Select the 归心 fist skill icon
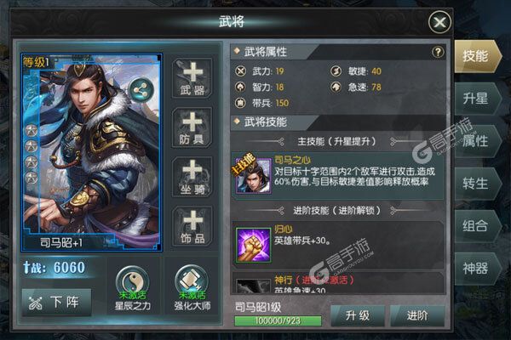This screenshot has height=340, width=511. tap(253, 246)
